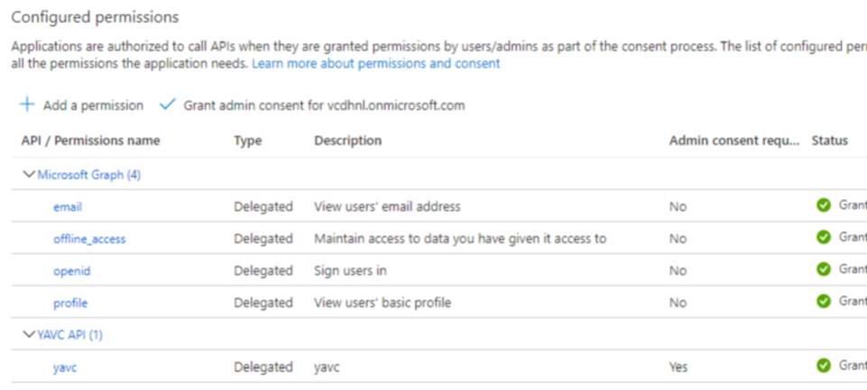
Task: Click the green status icon in offline_access row
Action: (x=824, y=237)
